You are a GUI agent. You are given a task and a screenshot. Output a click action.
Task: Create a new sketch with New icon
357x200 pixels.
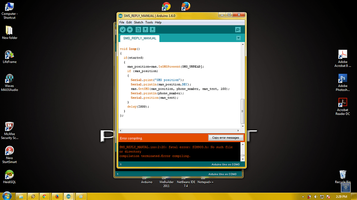click(138, 30)
